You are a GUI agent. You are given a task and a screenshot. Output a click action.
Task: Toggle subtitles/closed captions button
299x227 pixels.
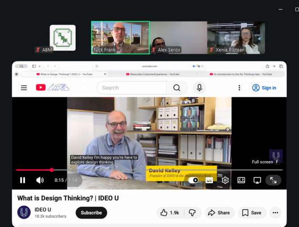209,180
